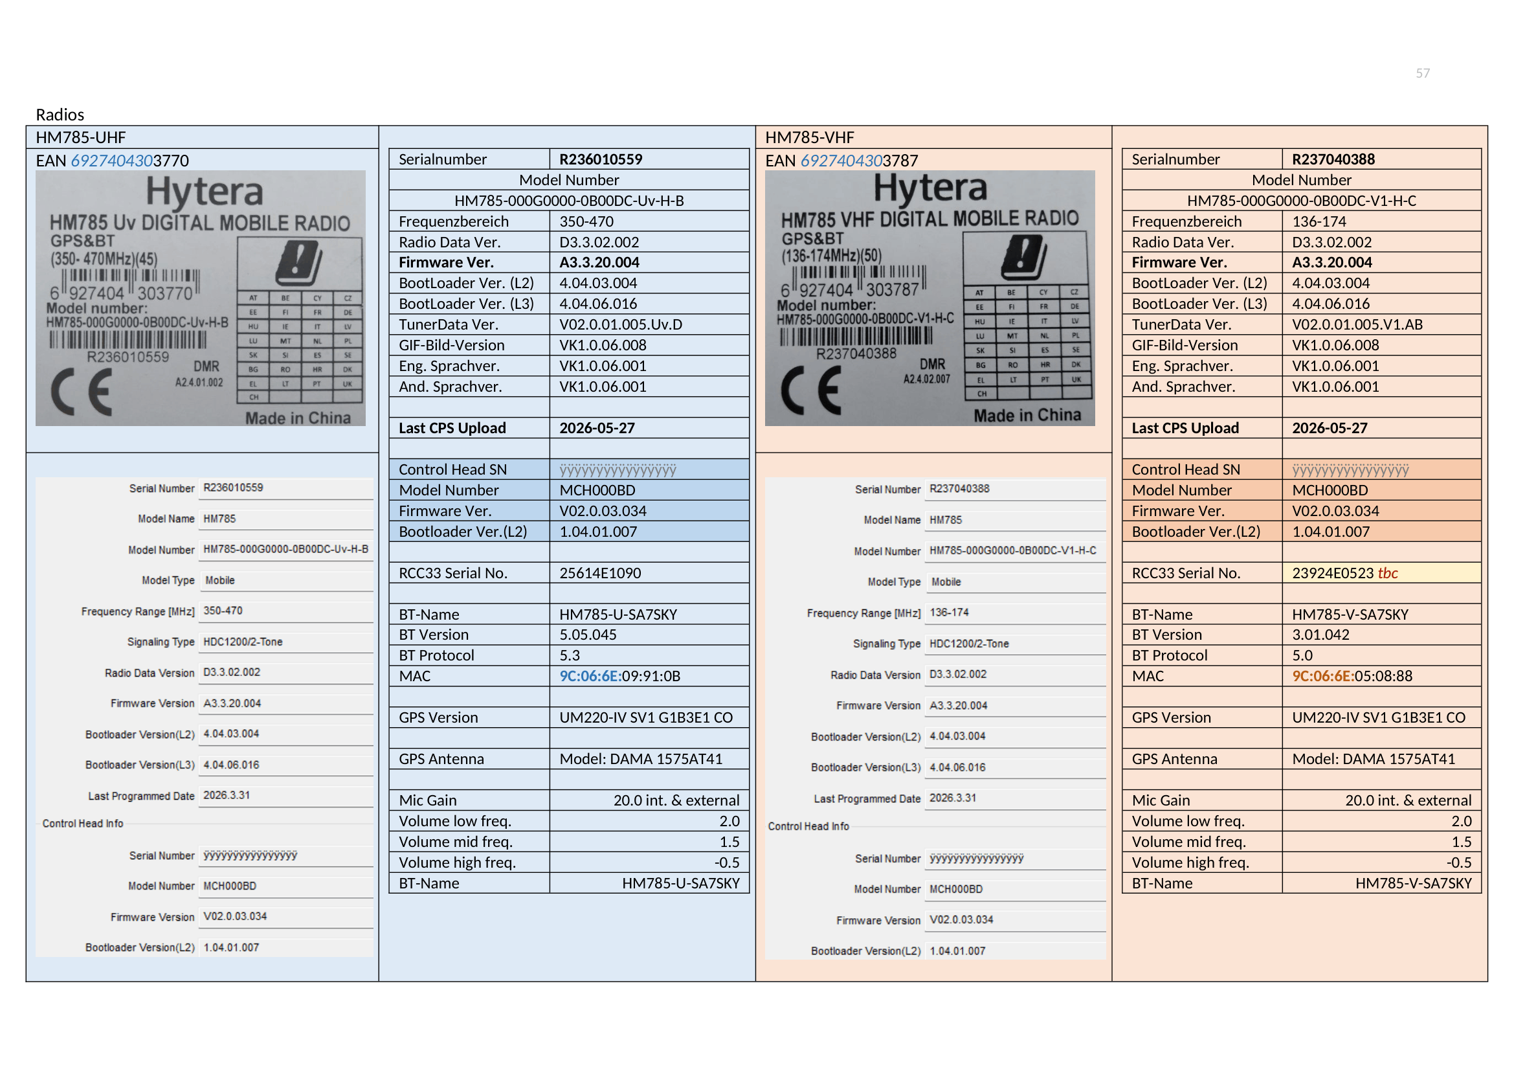Click UHF screenshot Serial Number field R236010559
This screenshot has width=1514, height=1071.
[285, 488]
